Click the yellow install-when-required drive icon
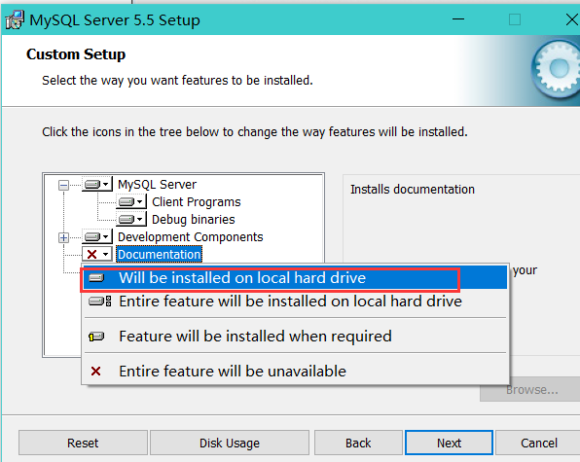Screen dimensions: 580x462 (x=96, y=337)
